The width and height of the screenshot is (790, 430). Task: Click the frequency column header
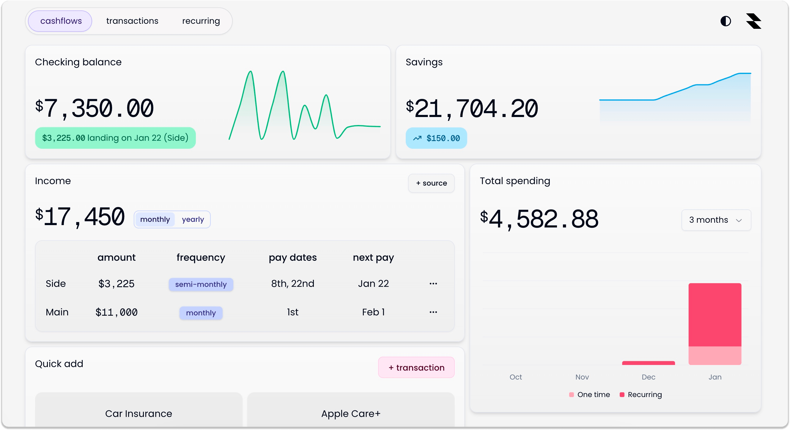[201, 257]
